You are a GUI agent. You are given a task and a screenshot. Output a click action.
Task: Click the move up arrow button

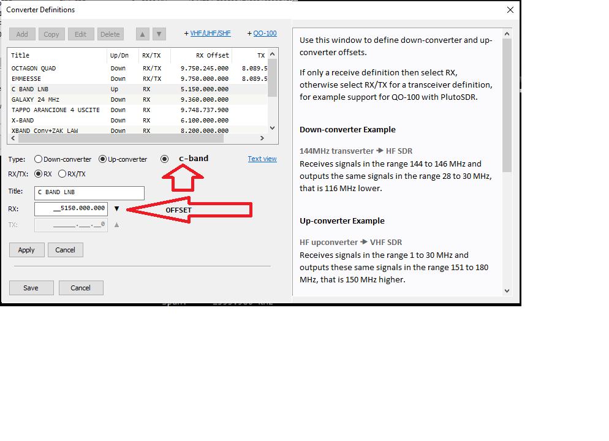click(142, 34)
